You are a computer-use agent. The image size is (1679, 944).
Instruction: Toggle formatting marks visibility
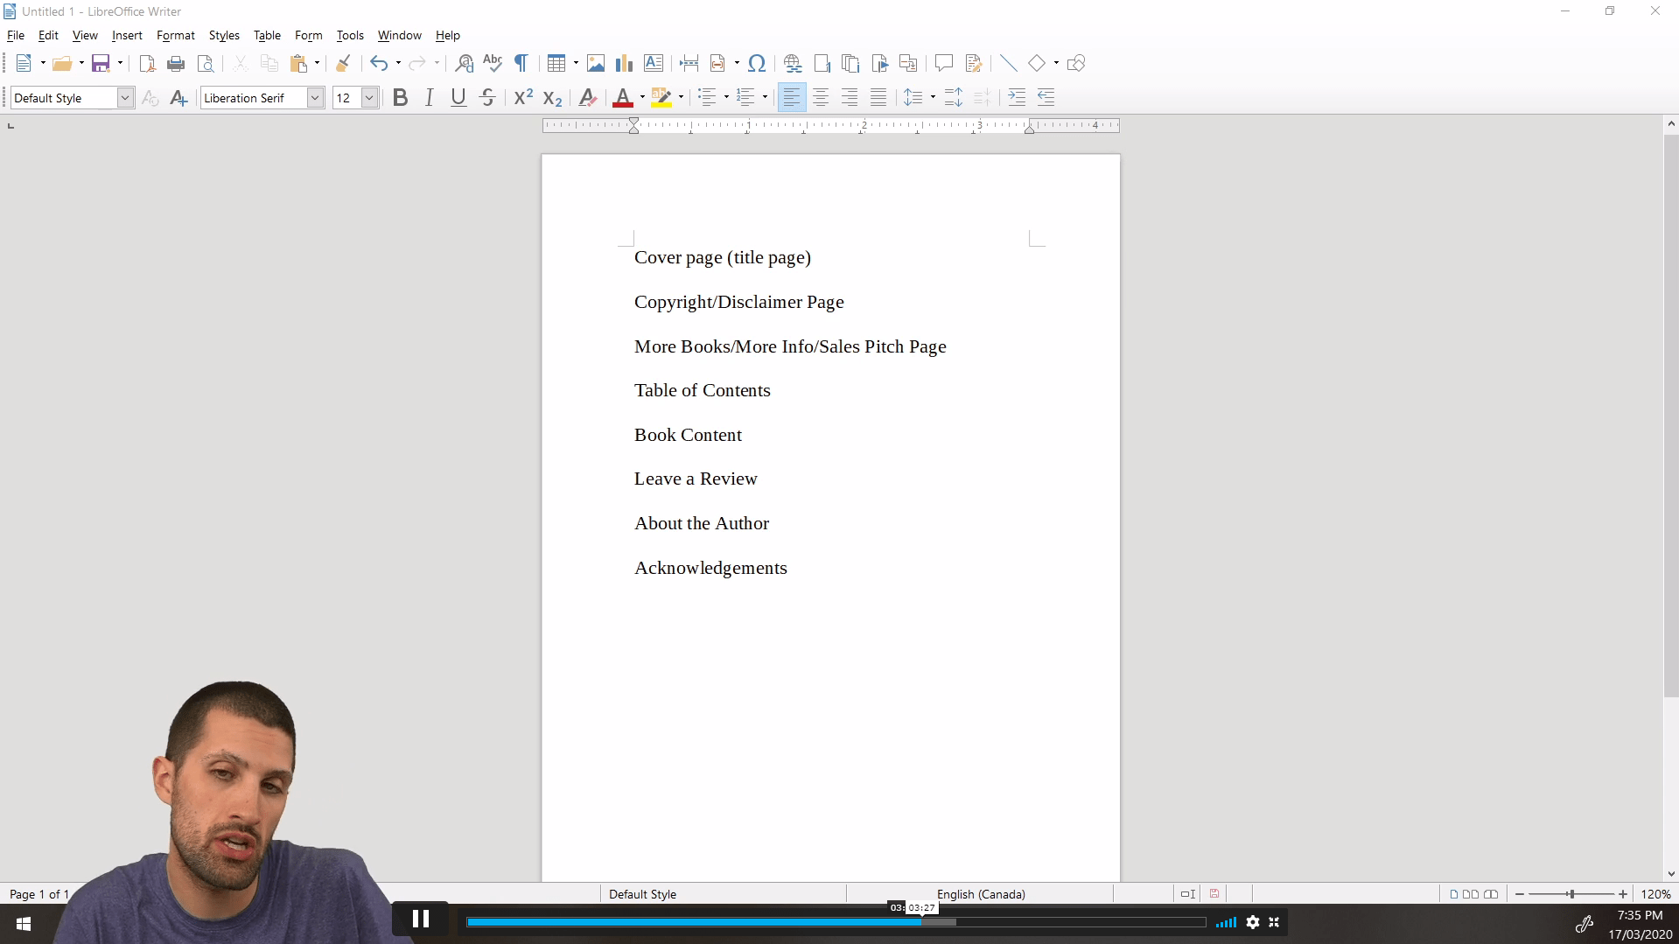520,63
